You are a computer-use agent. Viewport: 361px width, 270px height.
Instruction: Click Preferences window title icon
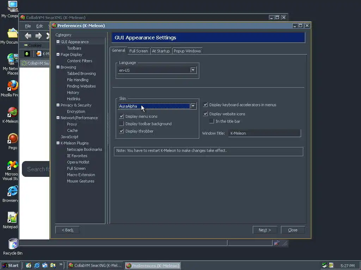54,25
